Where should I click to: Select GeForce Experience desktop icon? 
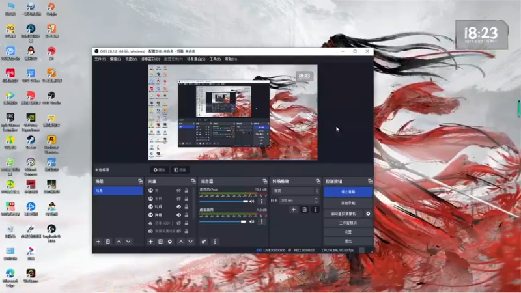(31, 122)
